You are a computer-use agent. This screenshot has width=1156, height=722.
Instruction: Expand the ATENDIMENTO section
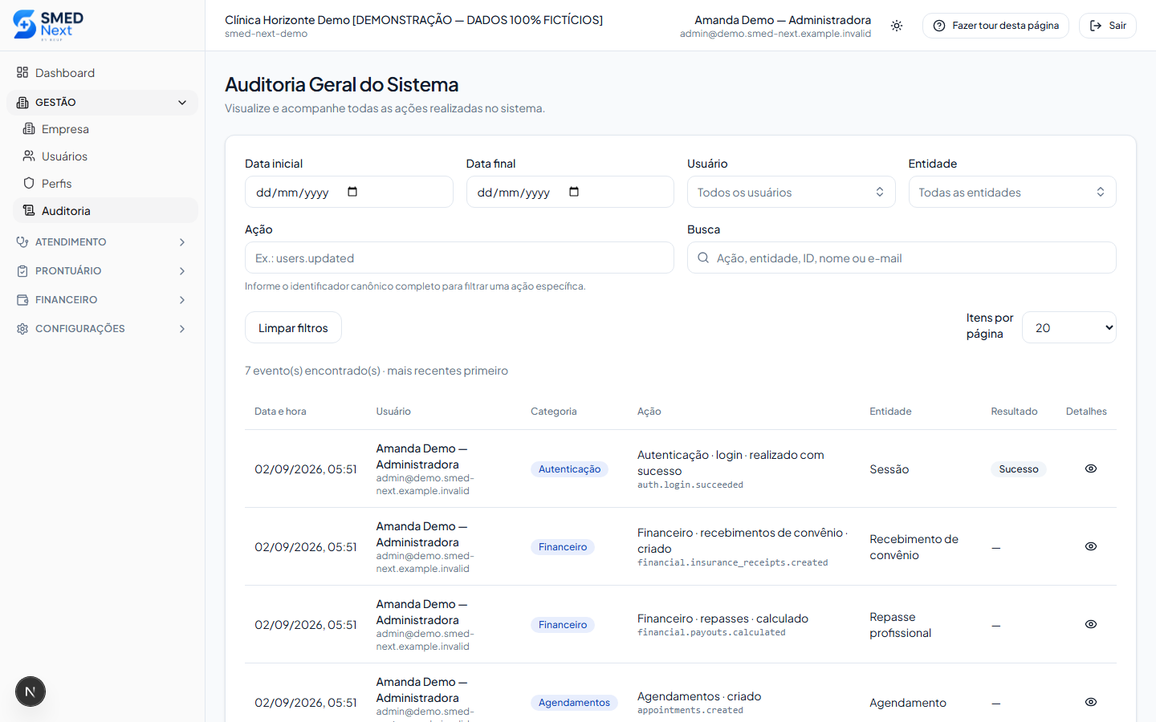pos(102,242)
